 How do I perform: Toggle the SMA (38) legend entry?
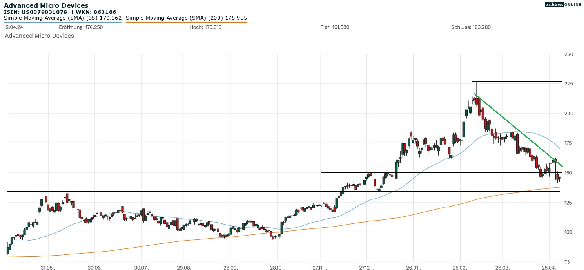pos(63,18)
